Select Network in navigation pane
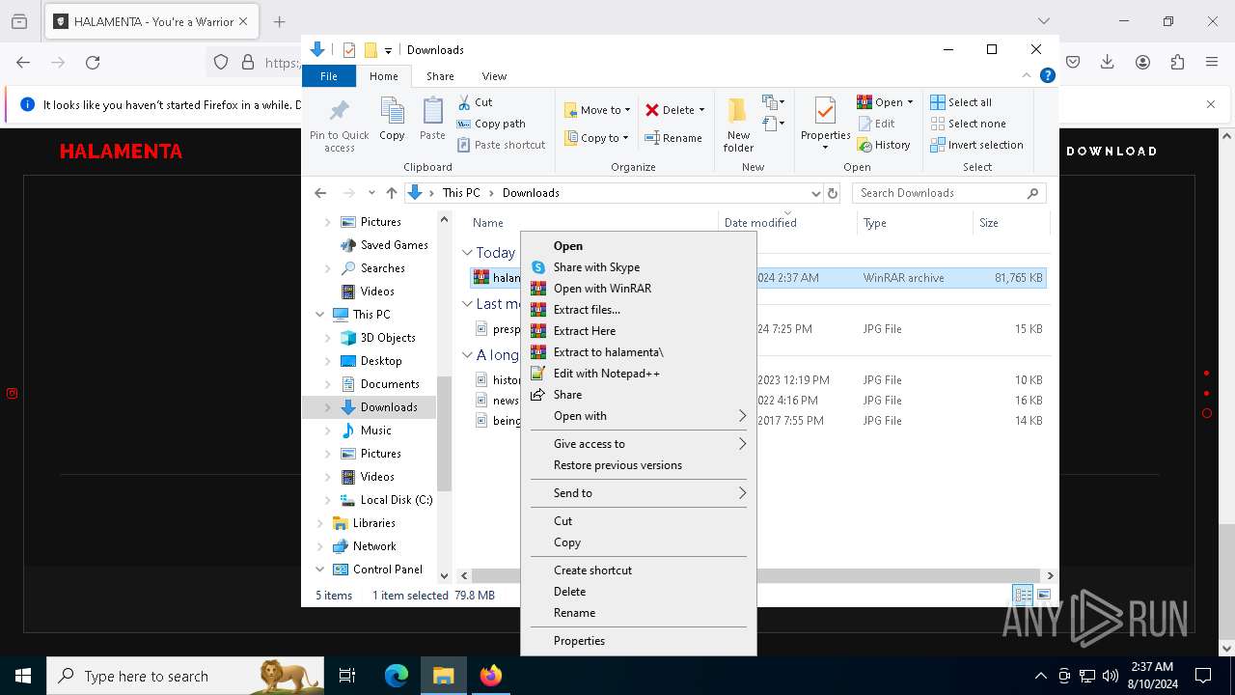Viewport: 1235px width, 695px height. [374, 546]
